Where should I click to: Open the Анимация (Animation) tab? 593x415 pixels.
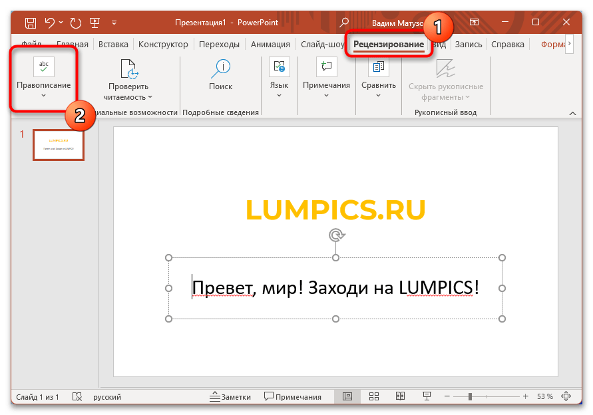point(270,45)
